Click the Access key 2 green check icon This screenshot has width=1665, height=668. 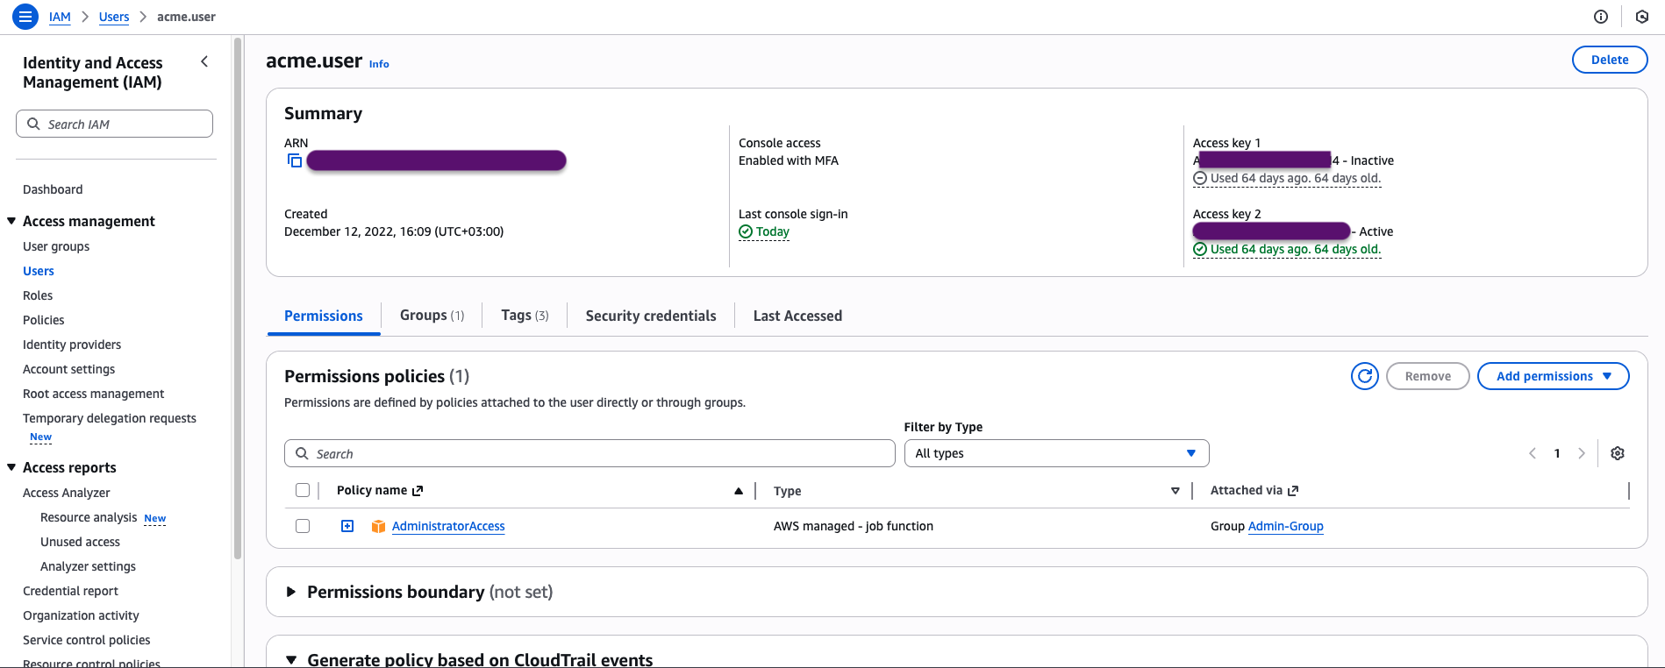[1200, 249]
